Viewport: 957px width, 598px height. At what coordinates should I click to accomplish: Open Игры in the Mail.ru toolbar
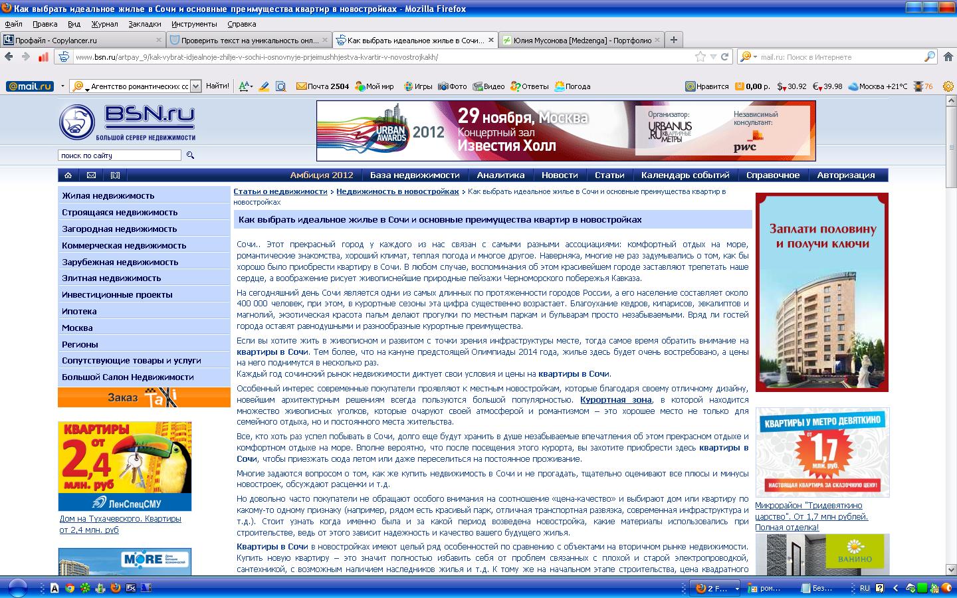tap(417, 86)
